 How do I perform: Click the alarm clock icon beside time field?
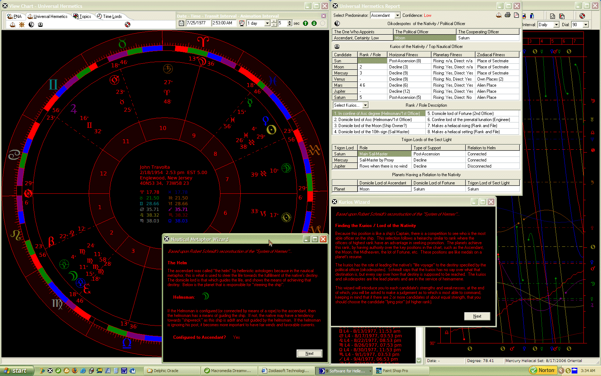[242, 23]
